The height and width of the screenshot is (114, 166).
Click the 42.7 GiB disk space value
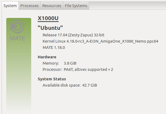point(90,85)
